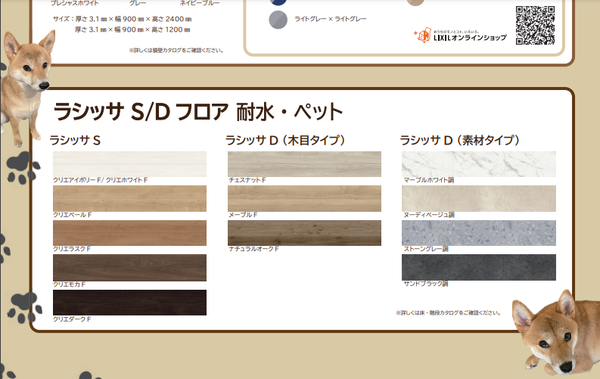Choose the メープルF wood grain swatch
The height and width of the screenshot is (379, 600).
[304, 198]
